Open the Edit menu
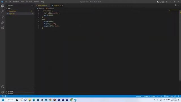Screen dimensions: 181x102 [10, 2]
